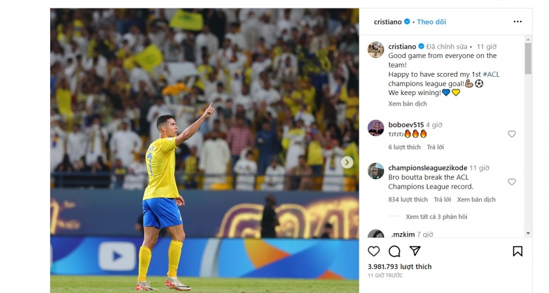The image size is (549, 293).
Task: Save the post with the bookmark icon
Action: point(518,251)
